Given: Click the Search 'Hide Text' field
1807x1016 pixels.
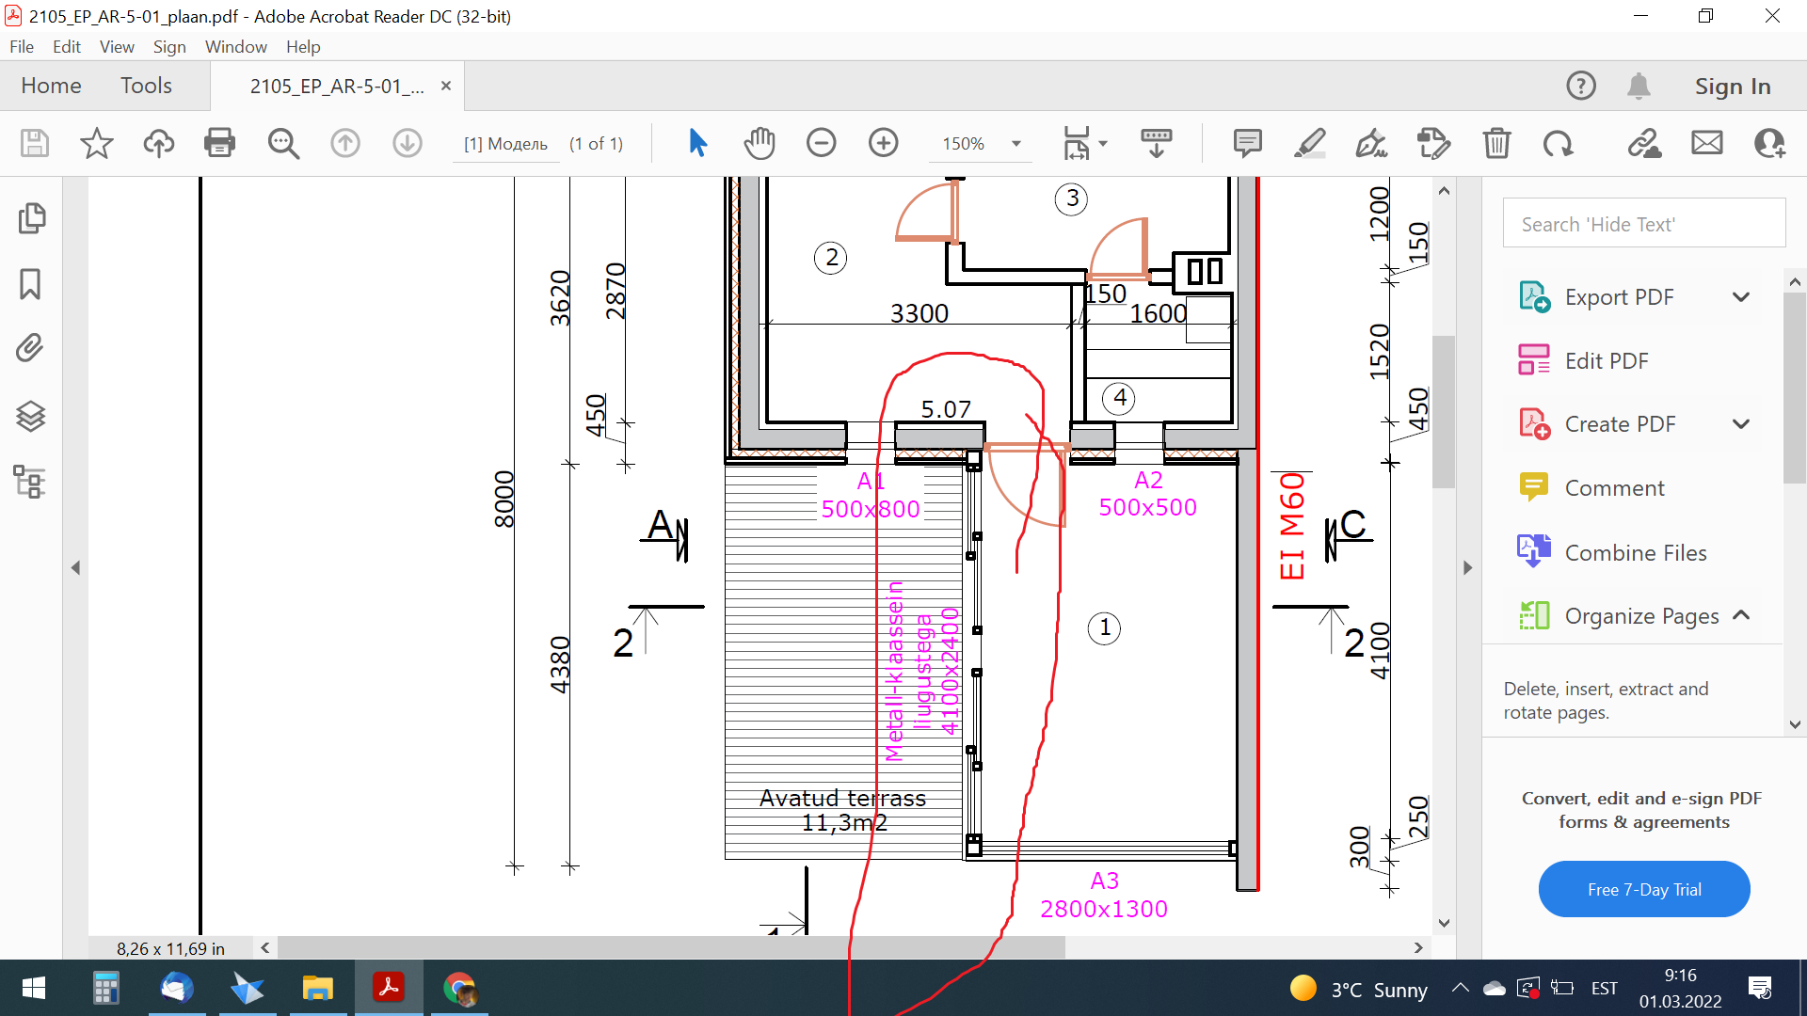Looking at the screenshot, I should [x=1643, y=224].
